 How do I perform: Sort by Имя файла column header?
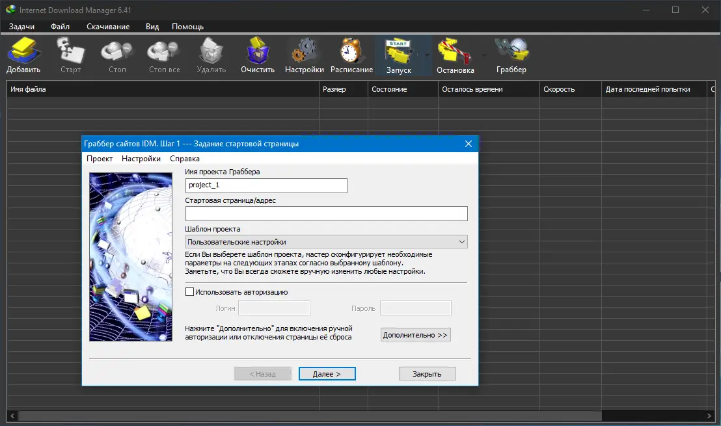[x=163, y=89]
